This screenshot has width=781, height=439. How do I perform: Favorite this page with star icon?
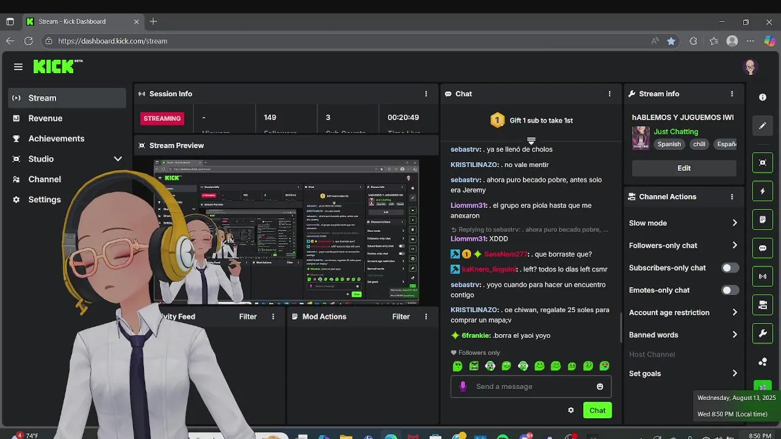click(x=671, y=41)
